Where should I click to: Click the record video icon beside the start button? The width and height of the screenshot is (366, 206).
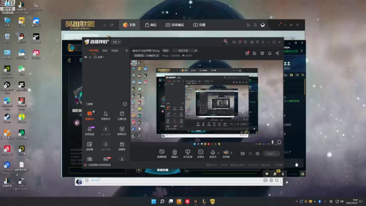coord(243,153)
